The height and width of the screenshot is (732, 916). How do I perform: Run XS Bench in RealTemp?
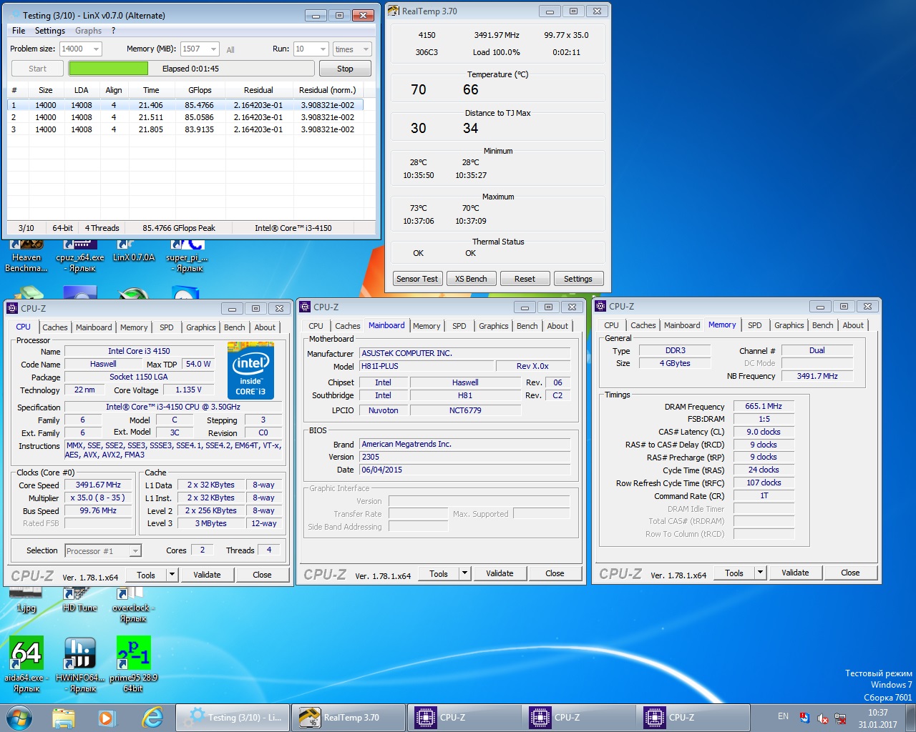[x=471, y=279]
